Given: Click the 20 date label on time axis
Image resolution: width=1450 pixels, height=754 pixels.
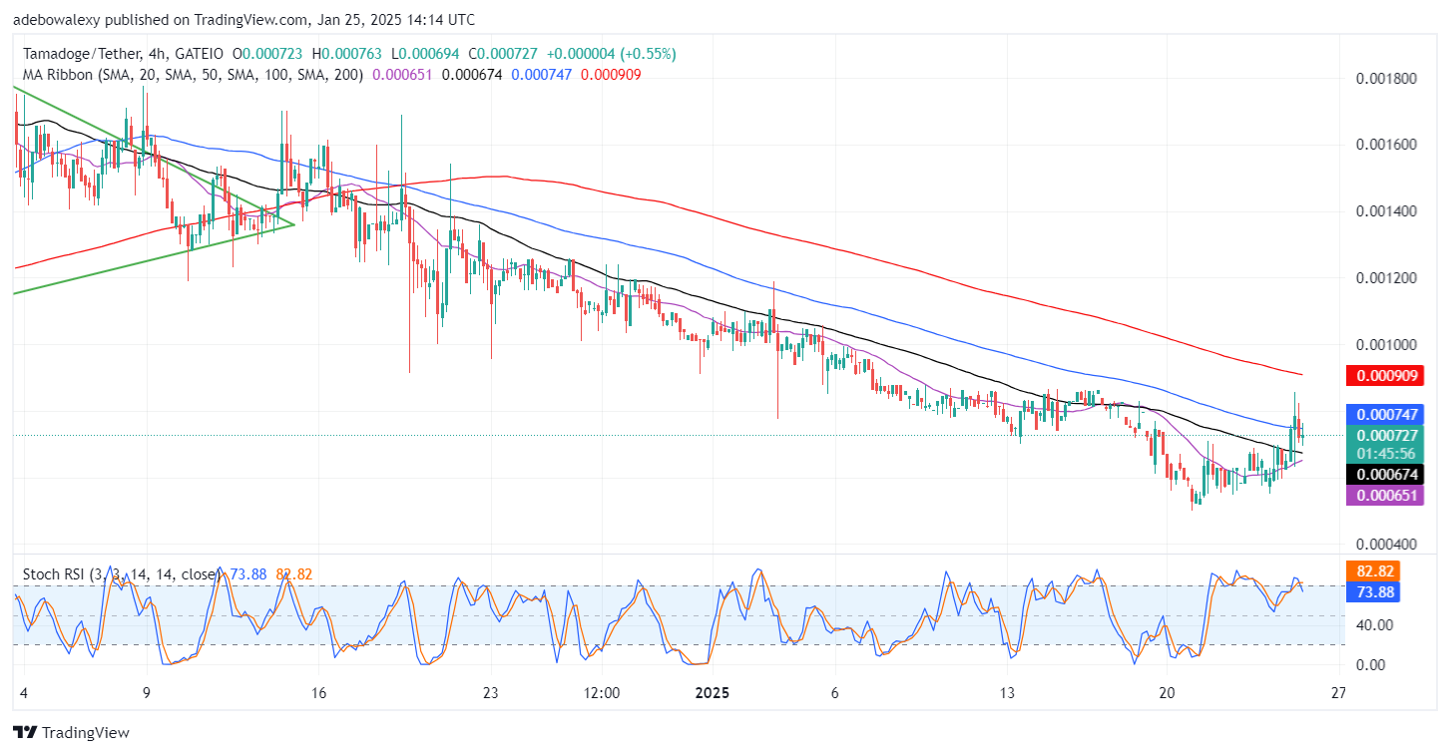Looking at the screenshot, I should point(1168,693).
